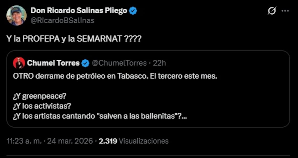298x158 pixels.
Task: Open the three-dot more options menu
Action: pos(285,11)
